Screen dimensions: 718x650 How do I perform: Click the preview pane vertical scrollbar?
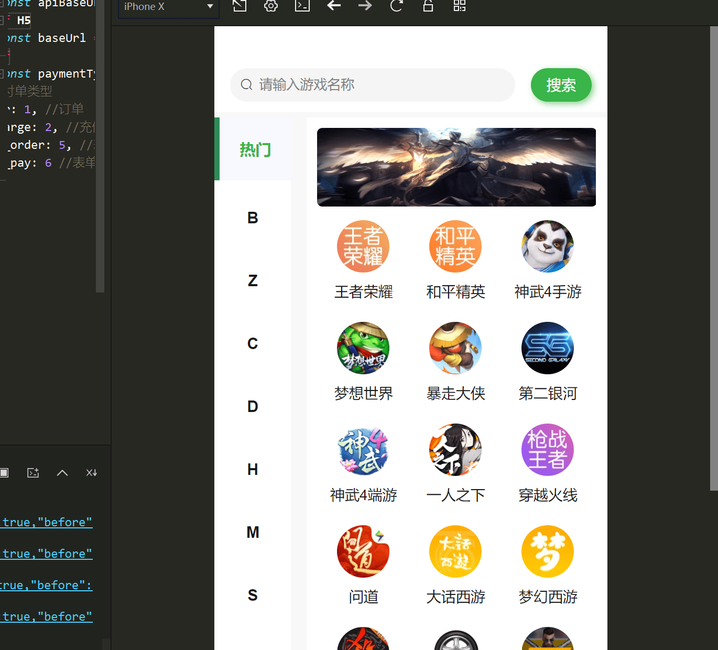(714, 258)
